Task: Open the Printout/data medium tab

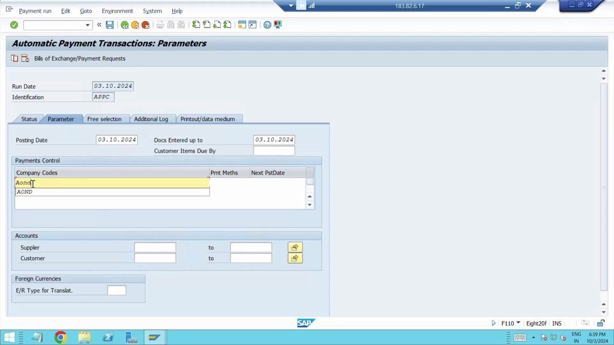Action: (208, 119)
